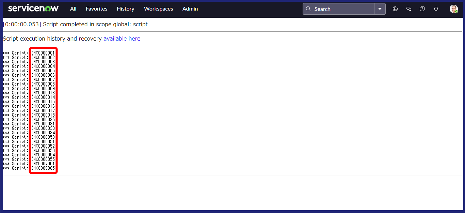Open the History menu
Image resolution: width=465 pixels, height=213 pixels.
click(x=125, y=9)
